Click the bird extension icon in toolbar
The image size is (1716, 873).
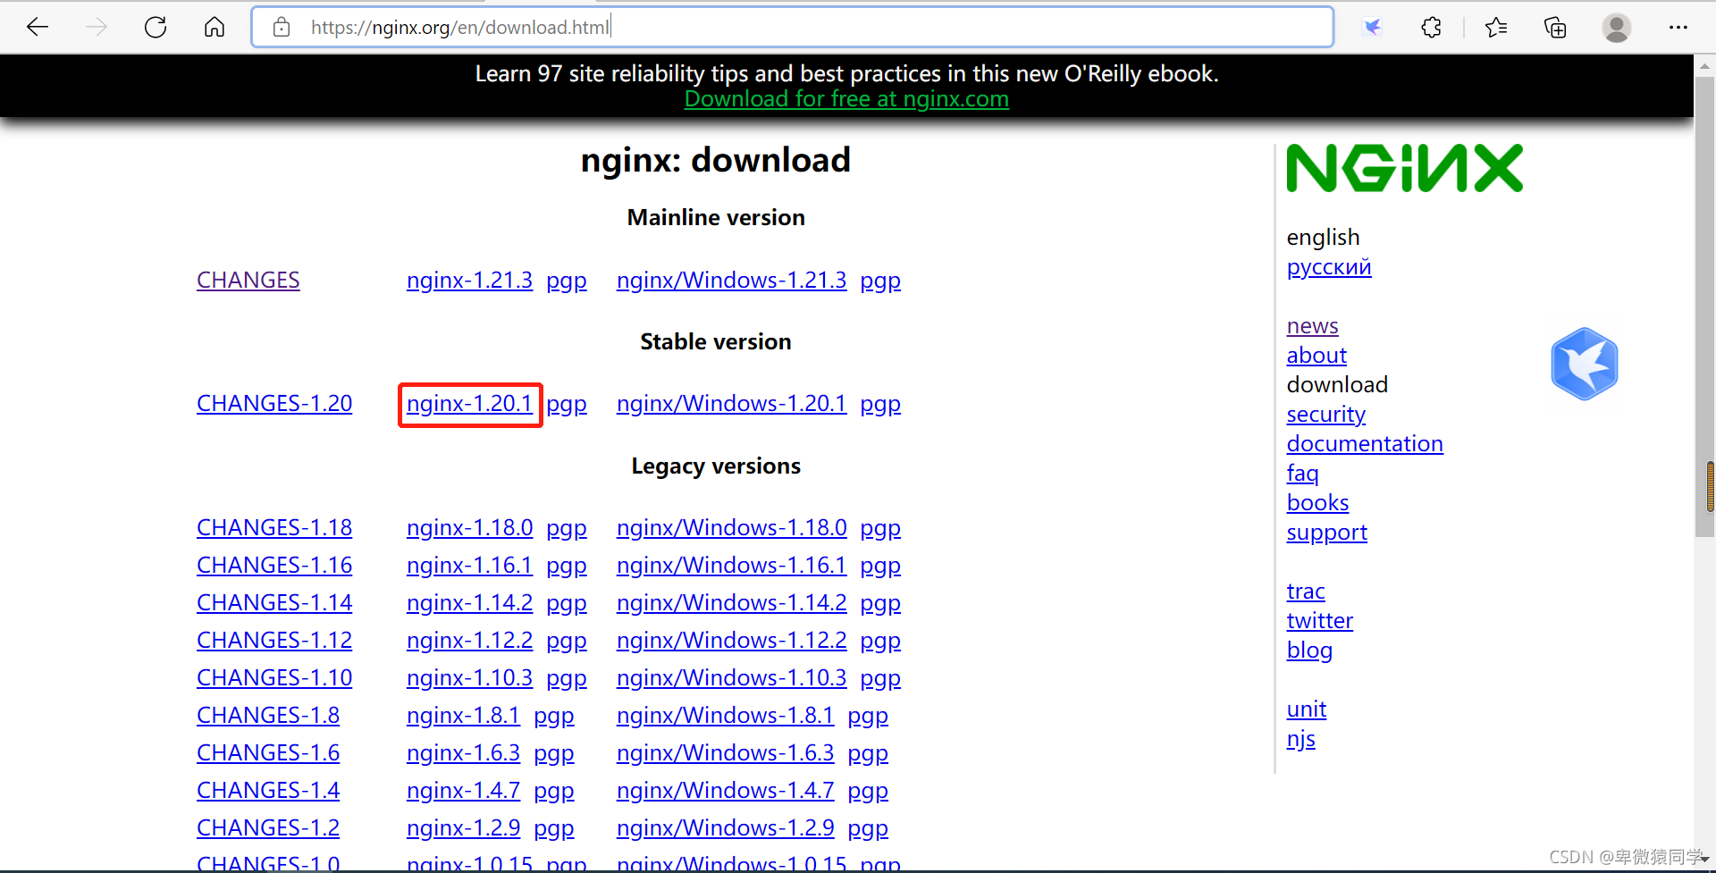coord(1373,28)
